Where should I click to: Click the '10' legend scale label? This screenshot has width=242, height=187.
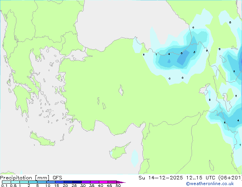tap(48, 185)
